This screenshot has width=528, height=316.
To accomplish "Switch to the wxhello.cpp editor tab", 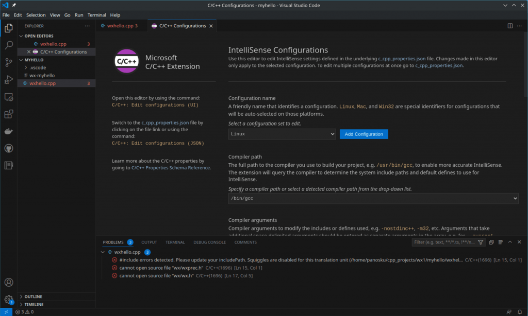I will 122,26.
